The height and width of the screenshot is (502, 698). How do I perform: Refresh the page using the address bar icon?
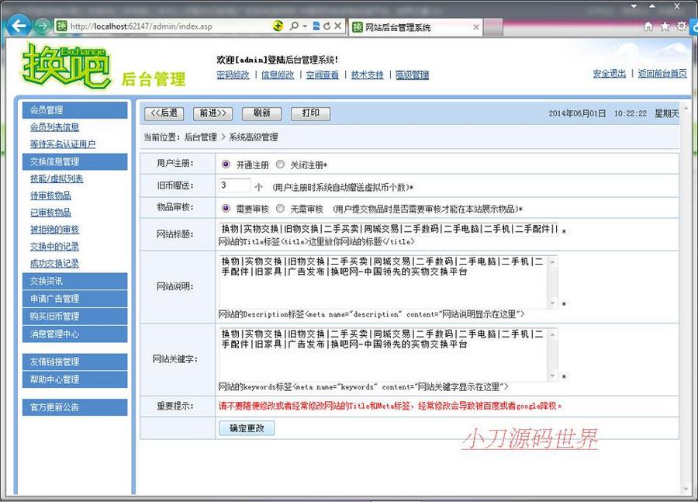point(327,26)
